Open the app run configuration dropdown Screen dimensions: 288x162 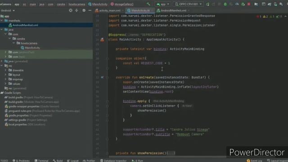point(163,4)
